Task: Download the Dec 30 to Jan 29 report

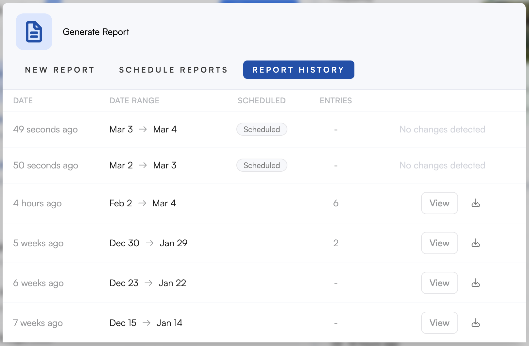Action: 476,243
